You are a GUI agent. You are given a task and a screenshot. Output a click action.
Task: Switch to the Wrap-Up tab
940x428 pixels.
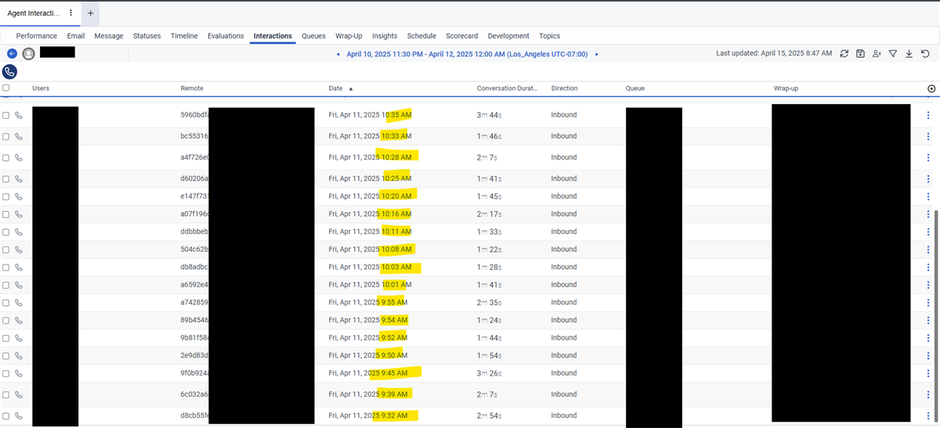pyautogui.click(x=349, y=36)
